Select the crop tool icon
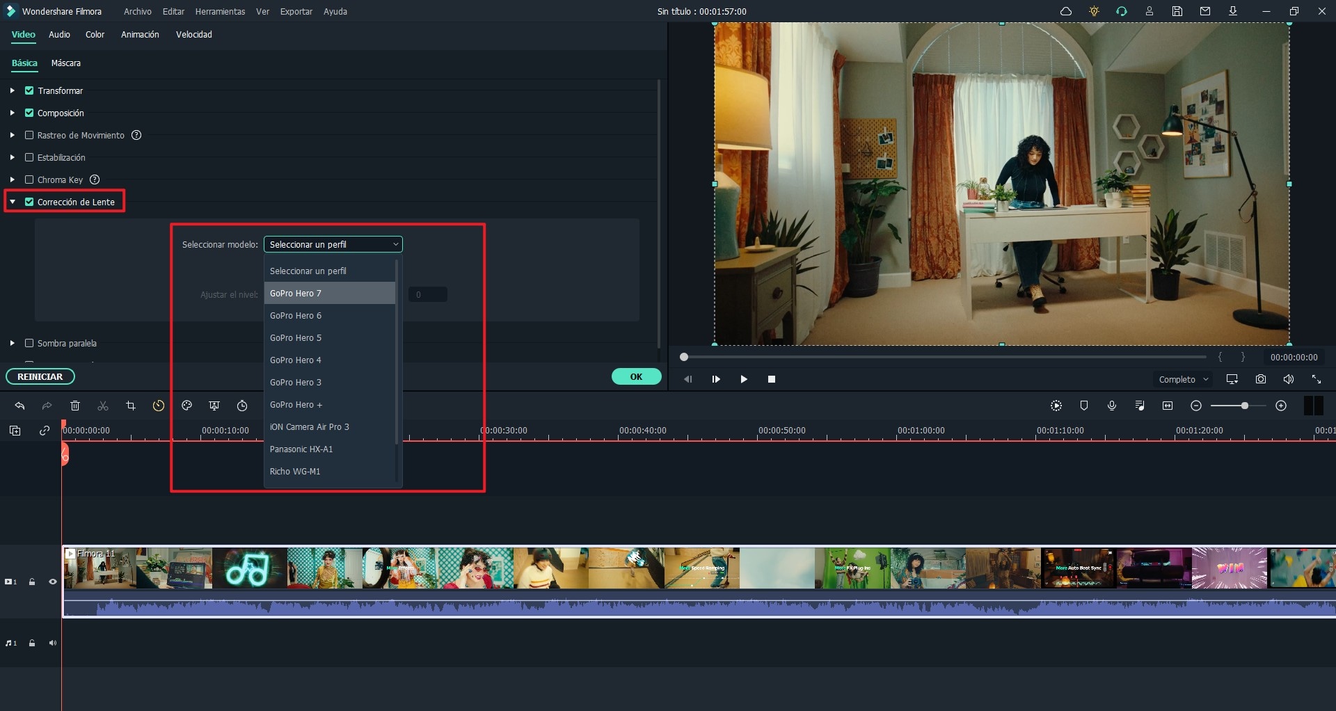Viewport: 1336px width, 711px height. point(131,406)
